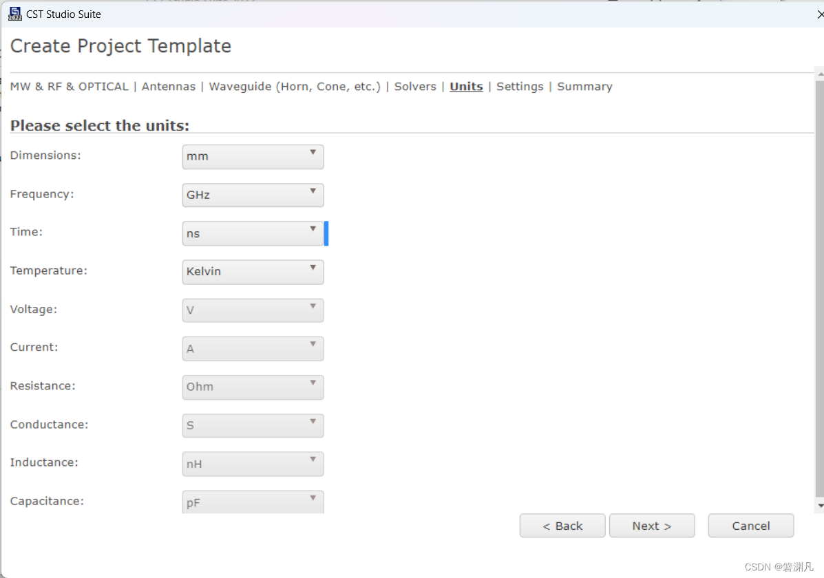Viewport: 824px width, 578px height.
Task: Click the Frequency label
Action: (x=42, y=194)
